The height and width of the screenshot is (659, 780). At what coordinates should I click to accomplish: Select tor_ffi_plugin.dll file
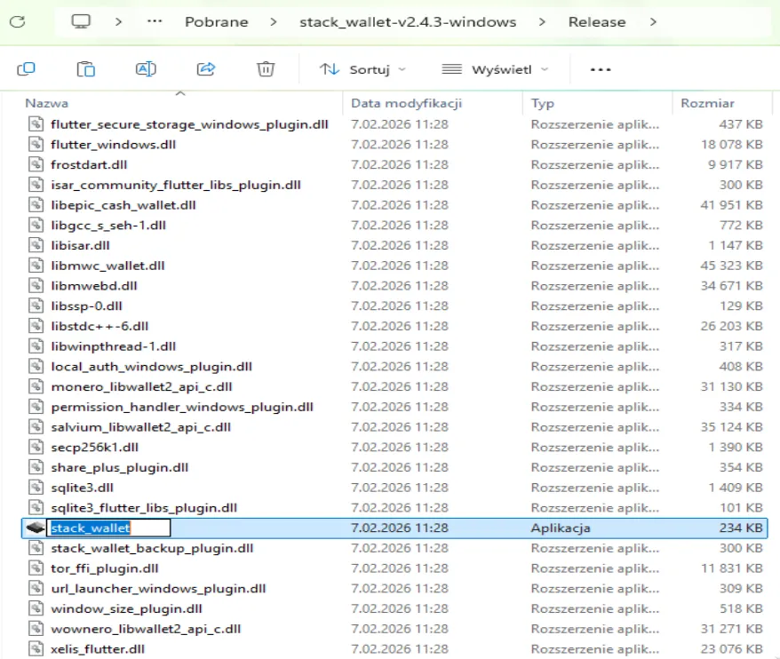(105, 568)
